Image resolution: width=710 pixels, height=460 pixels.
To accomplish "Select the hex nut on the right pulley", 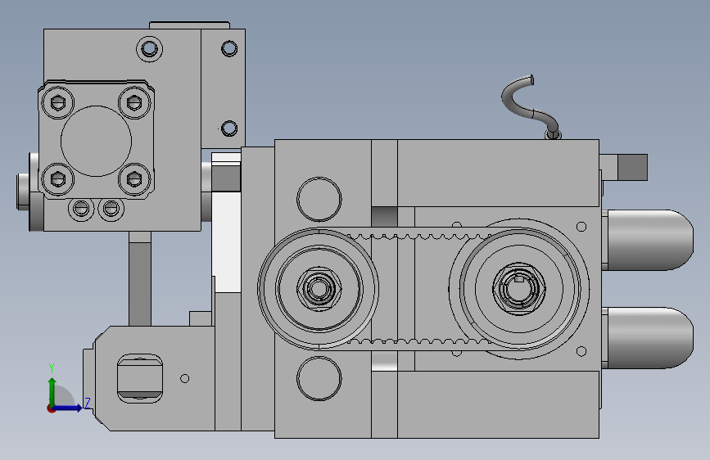I will pos(519,288).
